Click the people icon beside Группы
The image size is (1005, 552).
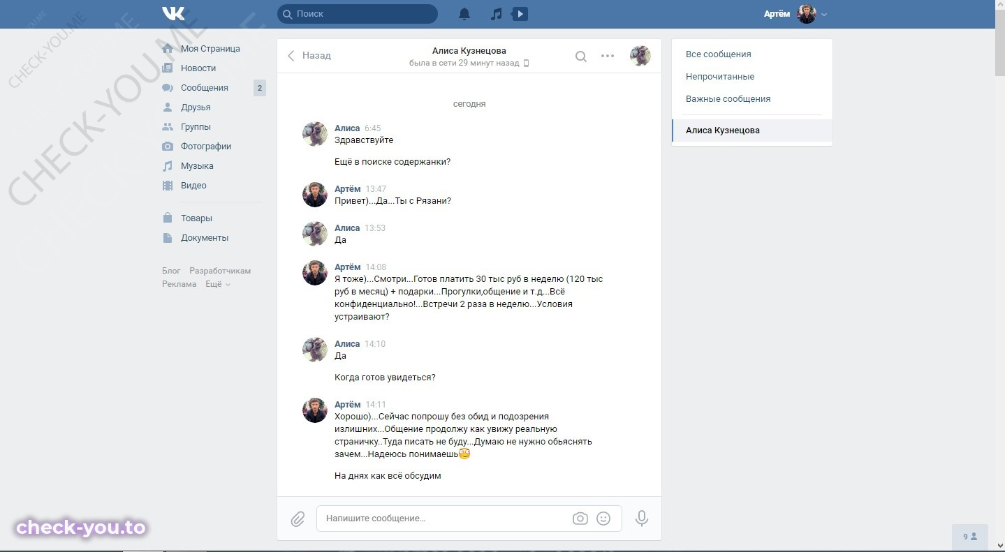pyautogui.click(x=168, y=127)
